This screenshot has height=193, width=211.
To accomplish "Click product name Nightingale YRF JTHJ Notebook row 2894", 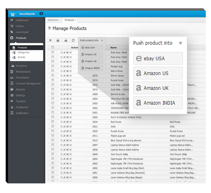I will click(x=127, y=159).
